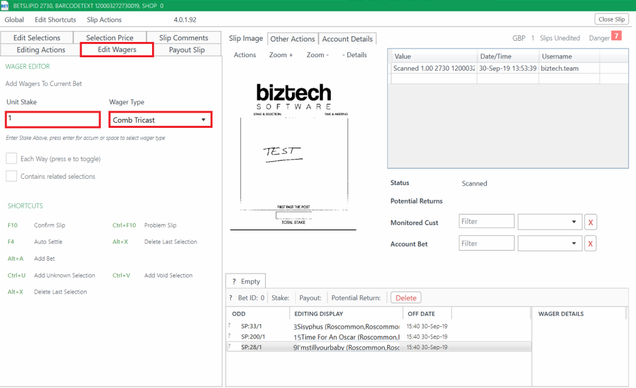Open the Slip Actions menu
The height and width of the screenshot is (388, 636).
[104, 20]
